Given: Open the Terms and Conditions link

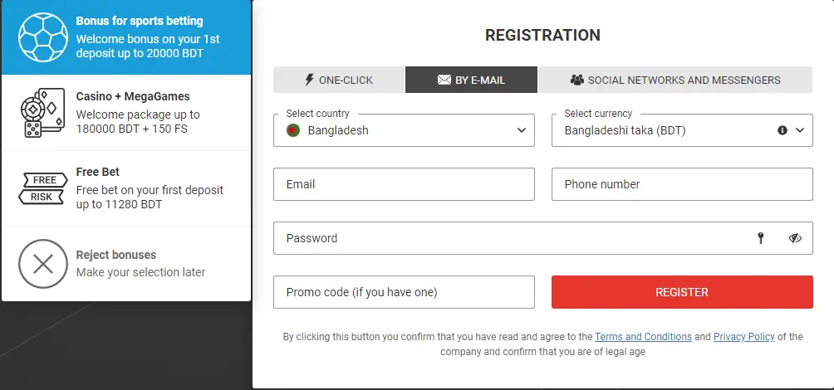Looking at the screenshot, I should point(643,337).
